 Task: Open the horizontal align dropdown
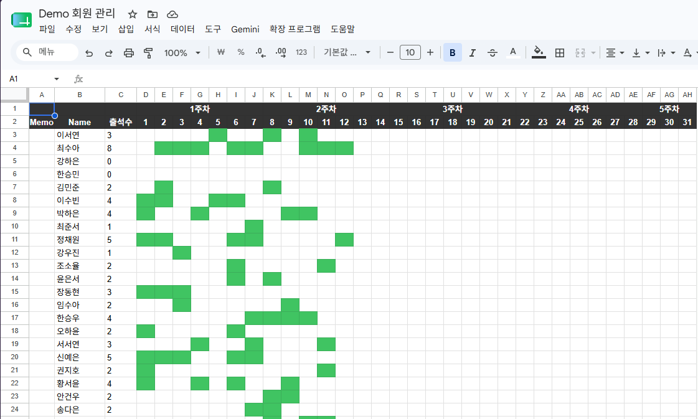coord(615,53)
